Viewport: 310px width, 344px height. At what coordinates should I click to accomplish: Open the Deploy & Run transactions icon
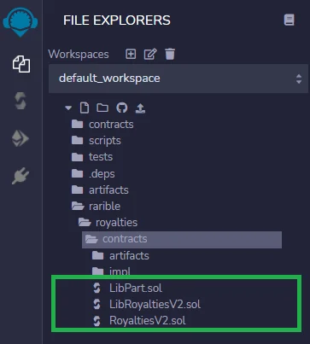tap(20, 138)
